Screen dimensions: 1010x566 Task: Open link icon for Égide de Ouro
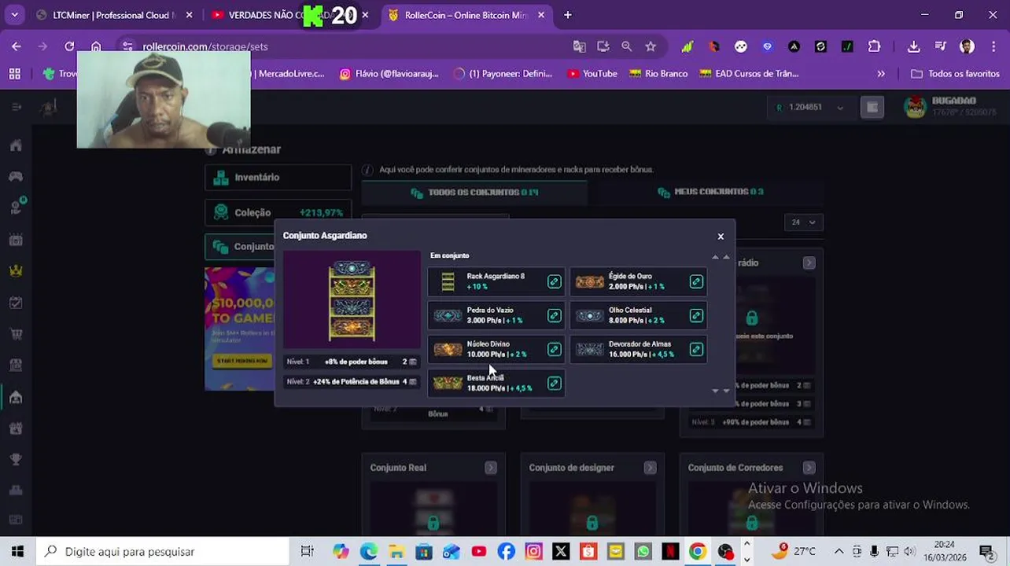[696, 281]
